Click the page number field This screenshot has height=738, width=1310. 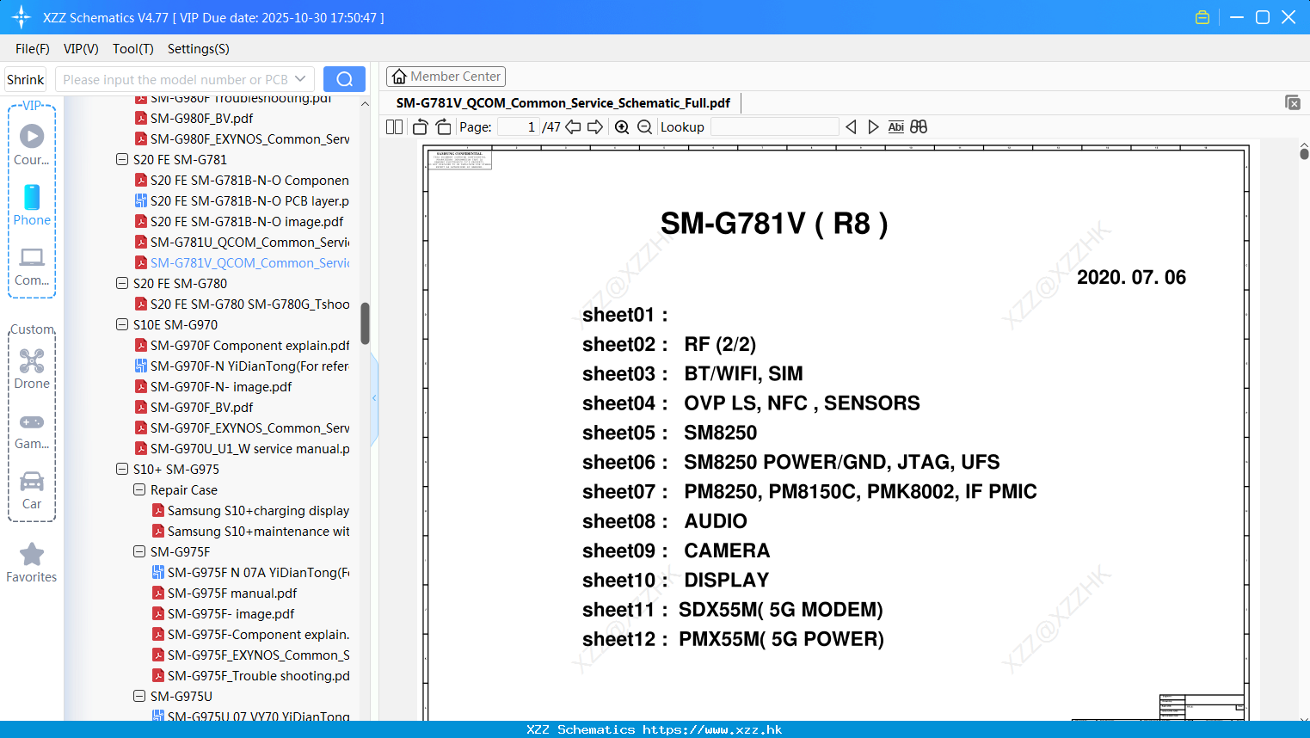point(519,126)
